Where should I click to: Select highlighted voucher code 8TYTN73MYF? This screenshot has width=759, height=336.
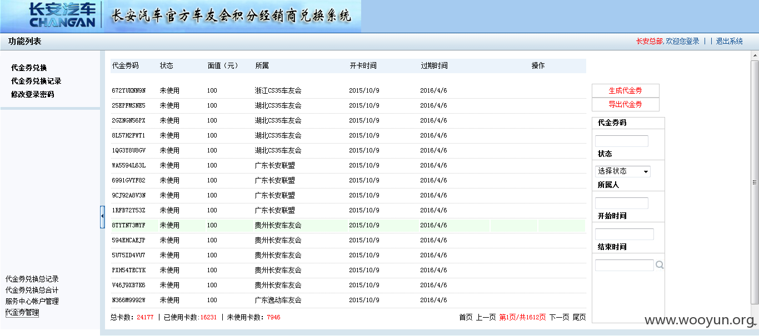point(128,225)
